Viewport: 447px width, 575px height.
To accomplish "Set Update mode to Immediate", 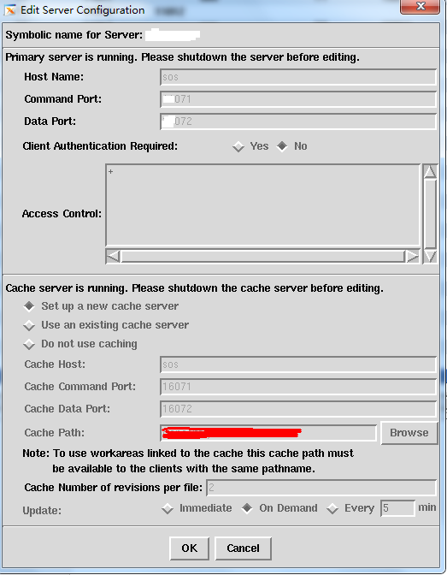I will pyautogui.click(x=168, y=508).
